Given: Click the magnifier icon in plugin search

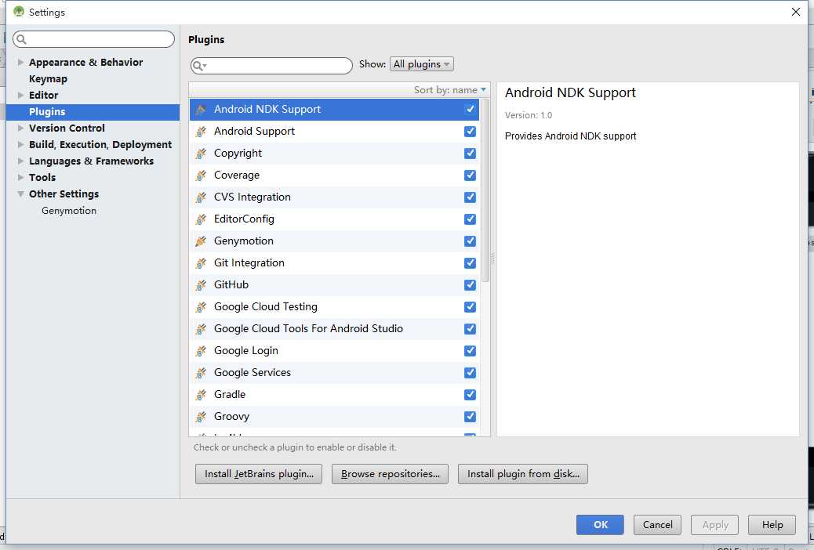Looking at the screenshot, I should (199, 65).
